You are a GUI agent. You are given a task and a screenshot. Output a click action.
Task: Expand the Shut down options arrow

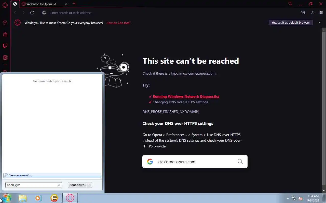click(89, 185)
